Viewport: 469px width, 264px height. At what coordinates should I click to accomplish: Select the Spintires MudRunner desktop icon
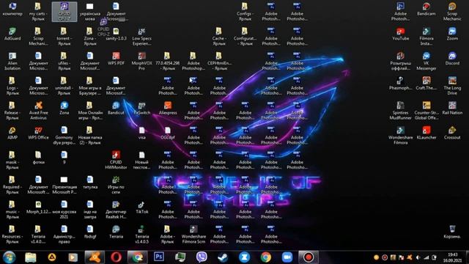pos(401,111)
